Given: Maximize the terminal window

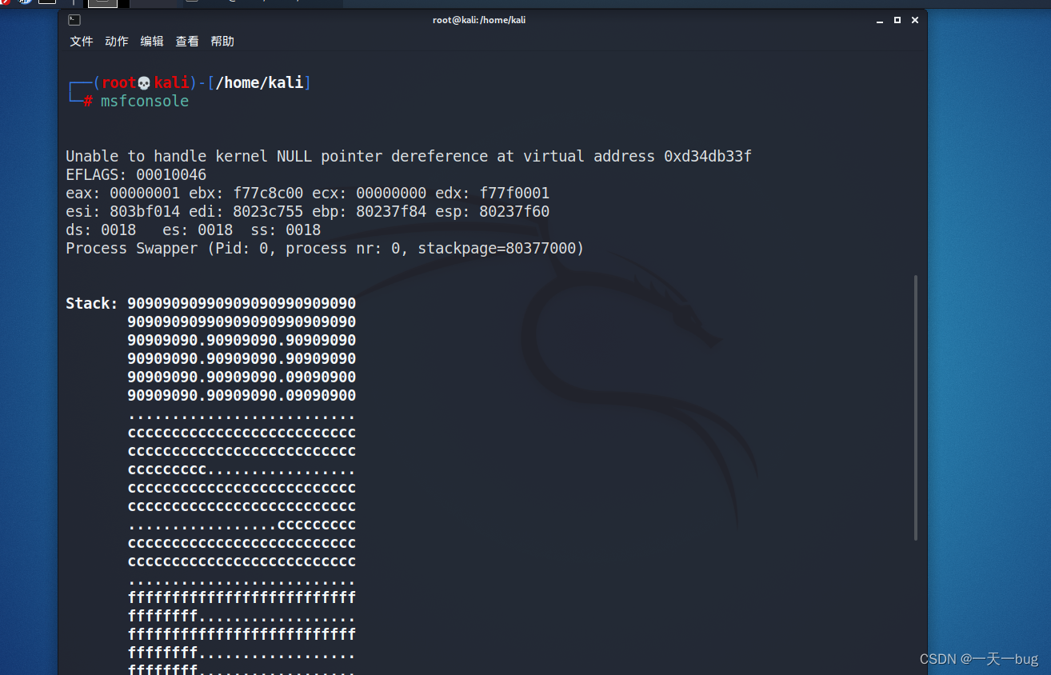Looking at the screenshot, I should [897, 20].
